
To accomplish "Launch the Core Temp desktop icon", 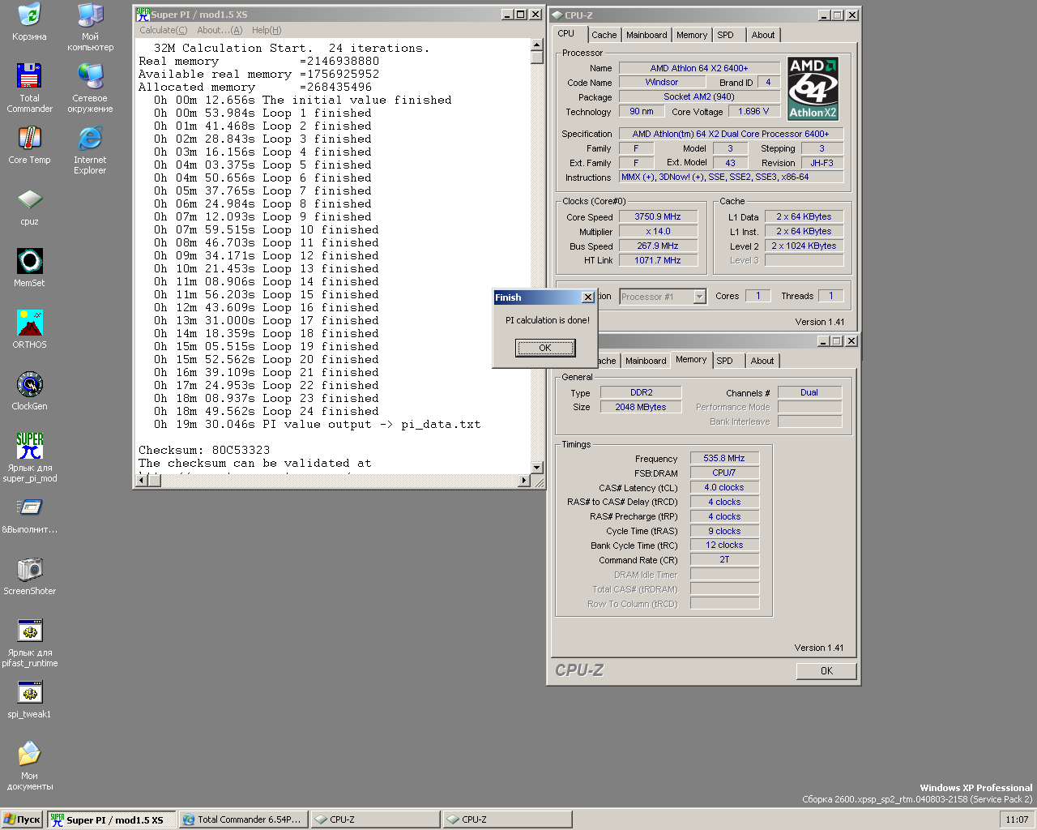I will pos(29,144).
